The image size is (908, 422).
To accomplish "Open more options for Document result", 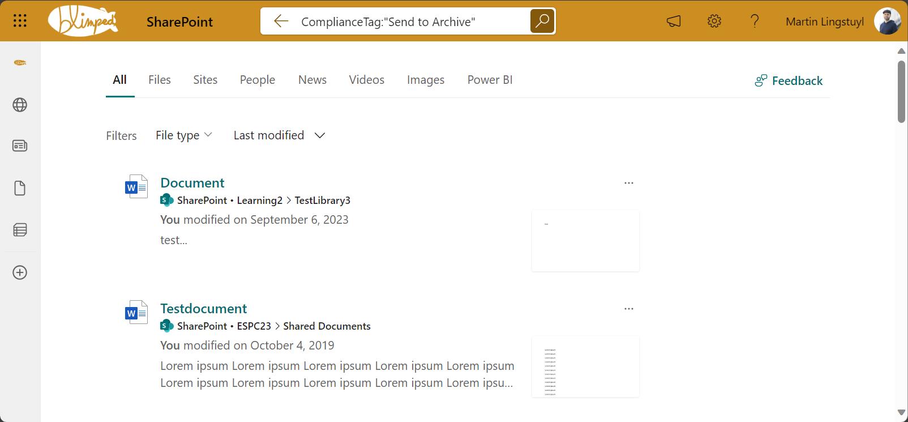I will [628, 183].
